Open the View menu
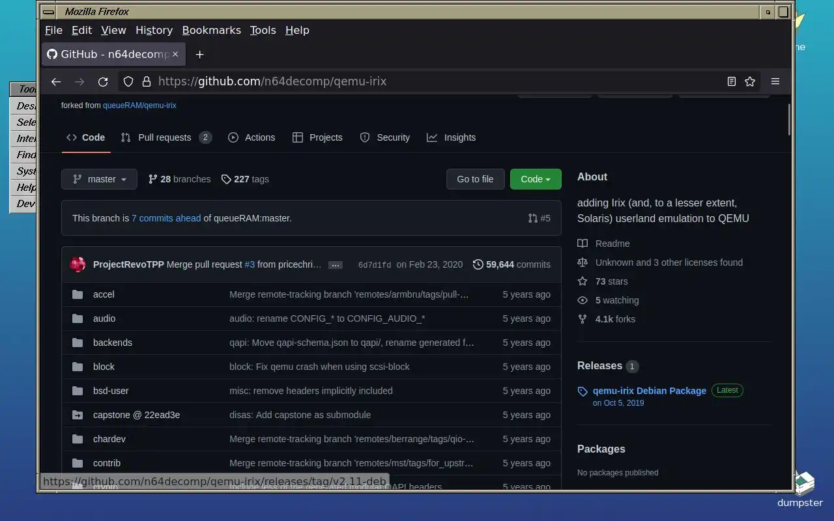Viewport: 834px width, 521px height. pyautogui.click(x=113, y=30)
